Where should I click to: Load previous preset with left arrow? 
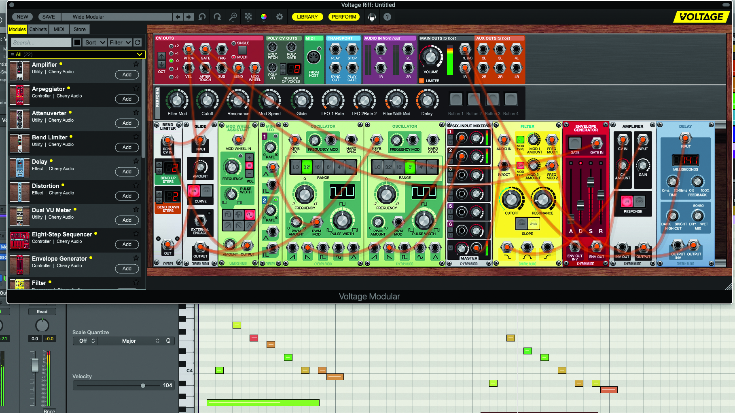coord(178,17)
